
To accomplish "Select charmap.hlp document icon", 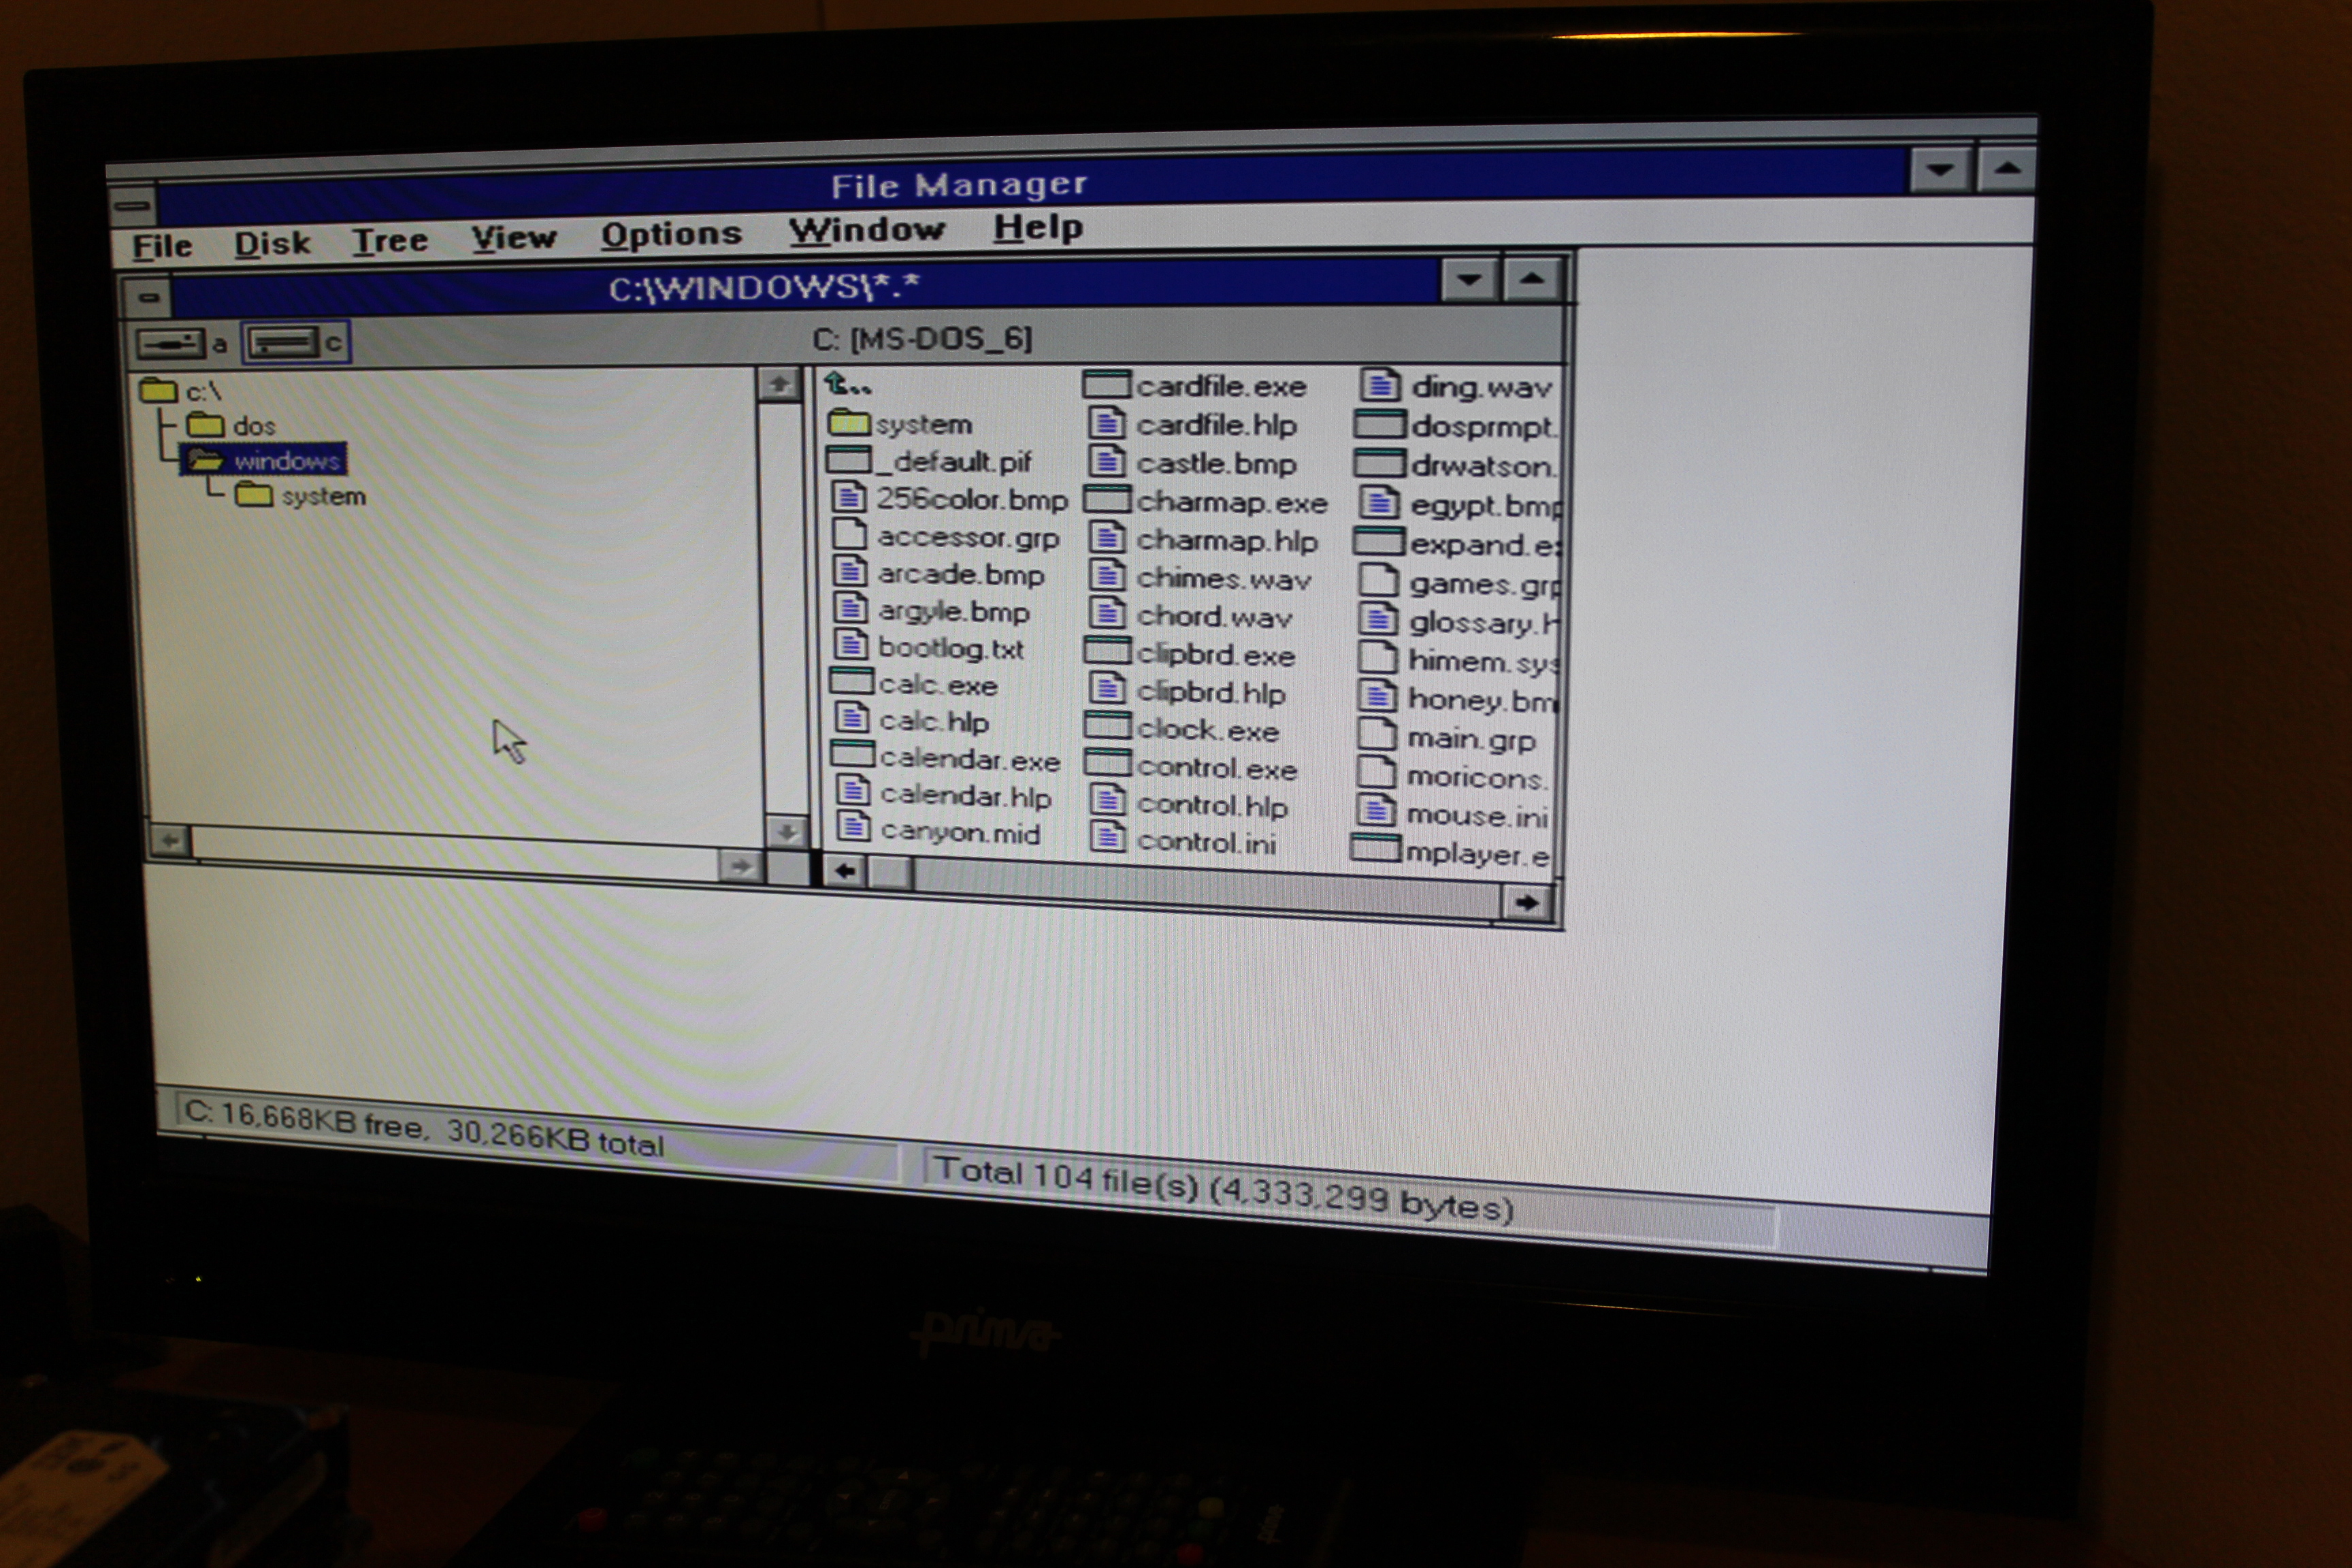I will [x=1107, y=539].
